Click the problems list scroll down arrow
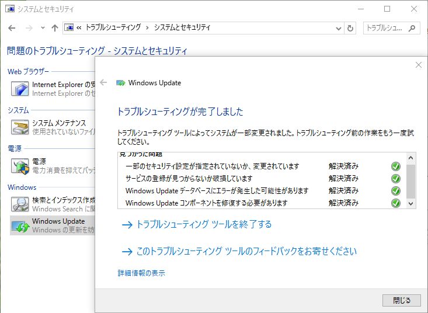Viewport: 428px width, 313px height. [x=411, y=203]
